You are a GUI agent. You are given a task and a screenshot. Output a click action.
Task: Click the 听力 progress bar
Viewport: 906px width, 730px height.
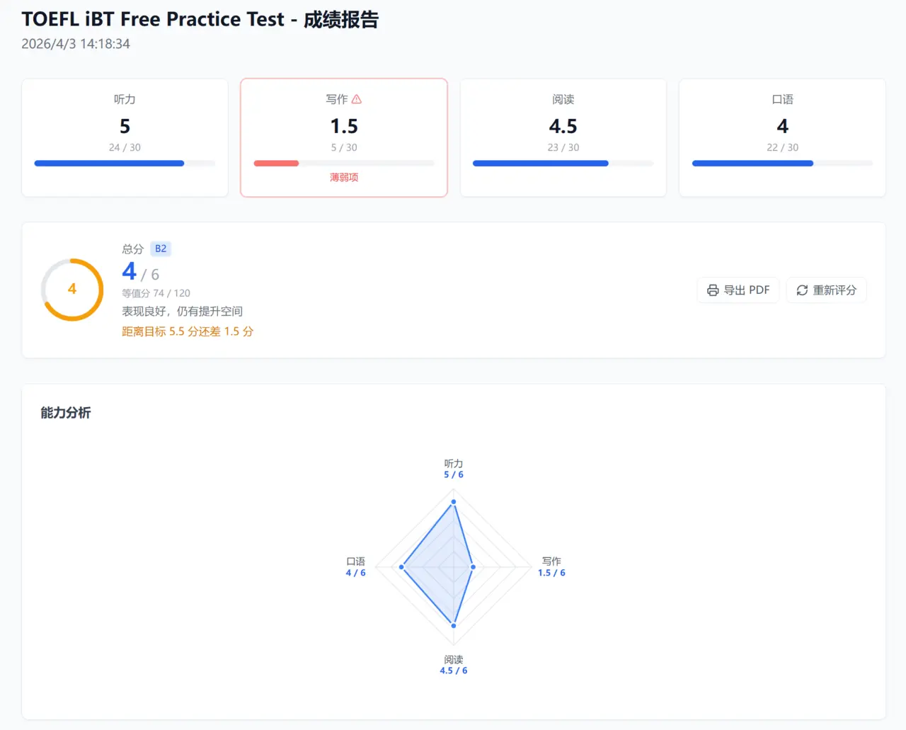125,164
